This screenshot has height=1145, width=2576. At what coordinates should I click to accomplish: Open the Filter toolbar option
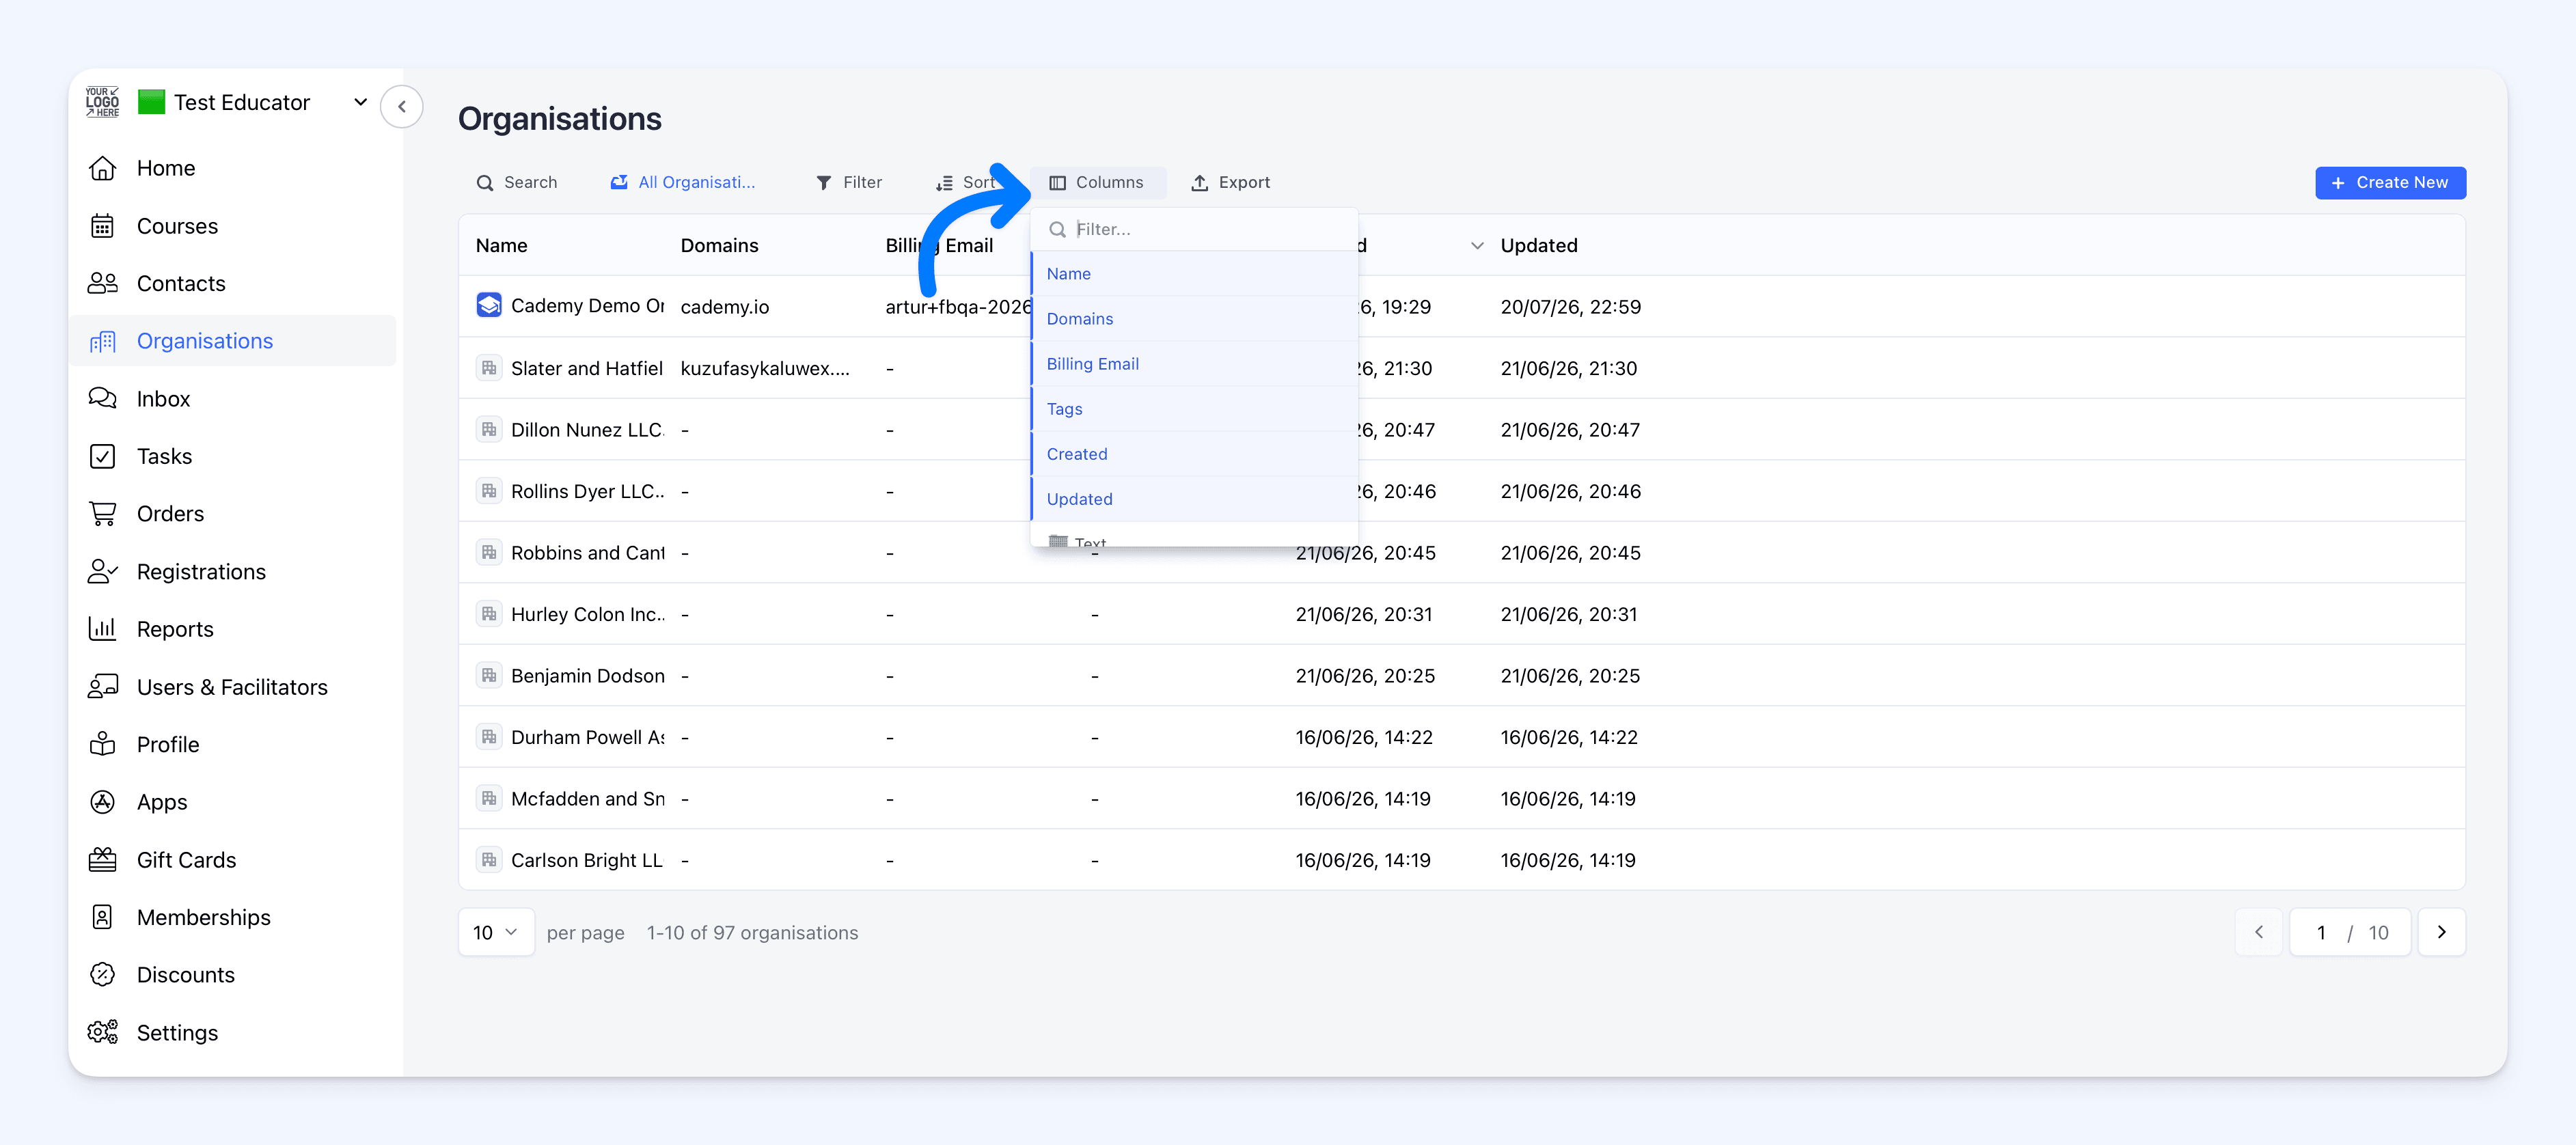tap(849, 183)
